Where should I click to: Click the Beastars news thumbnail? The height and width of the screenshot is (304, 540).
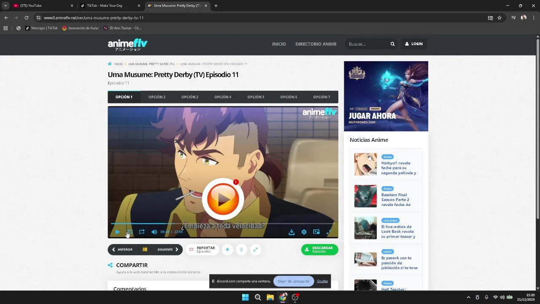pyautogui.click(x=365, y=196)
